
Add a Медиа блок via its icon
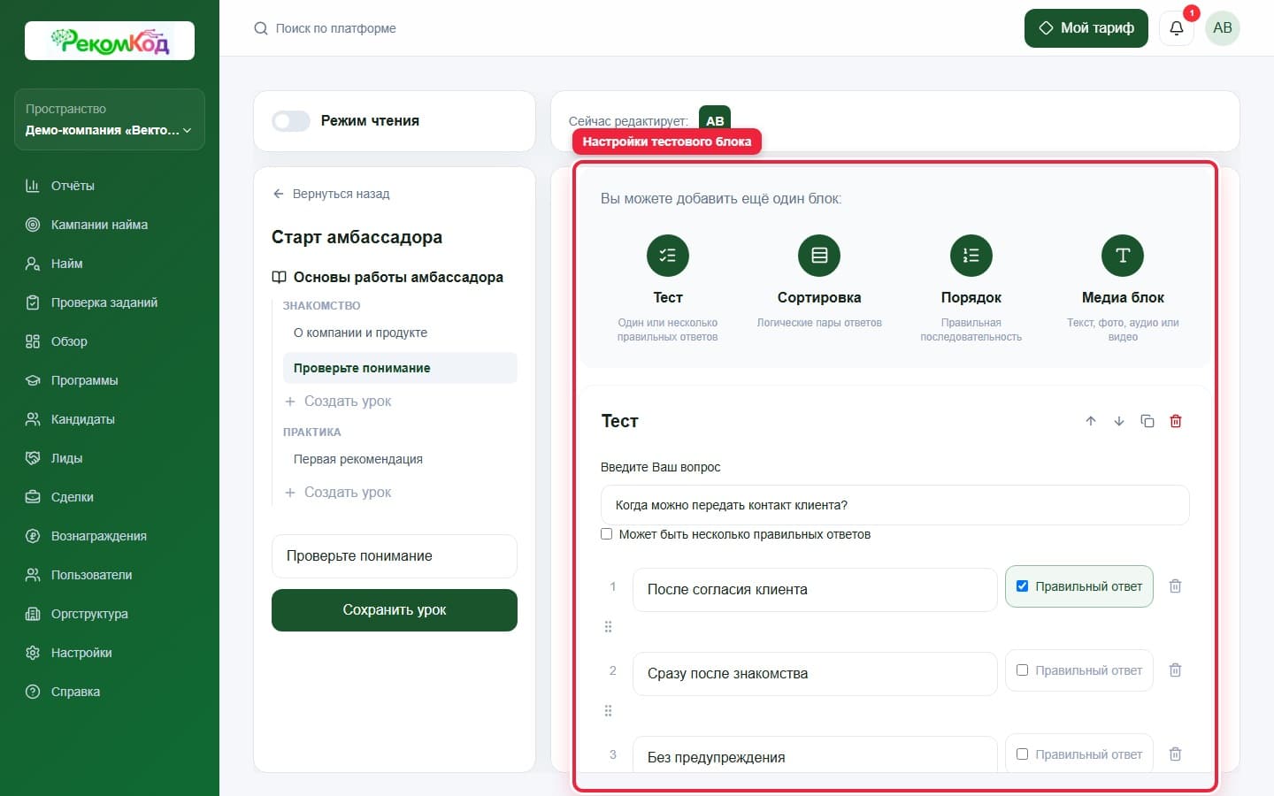click(x=1123, y=256)
